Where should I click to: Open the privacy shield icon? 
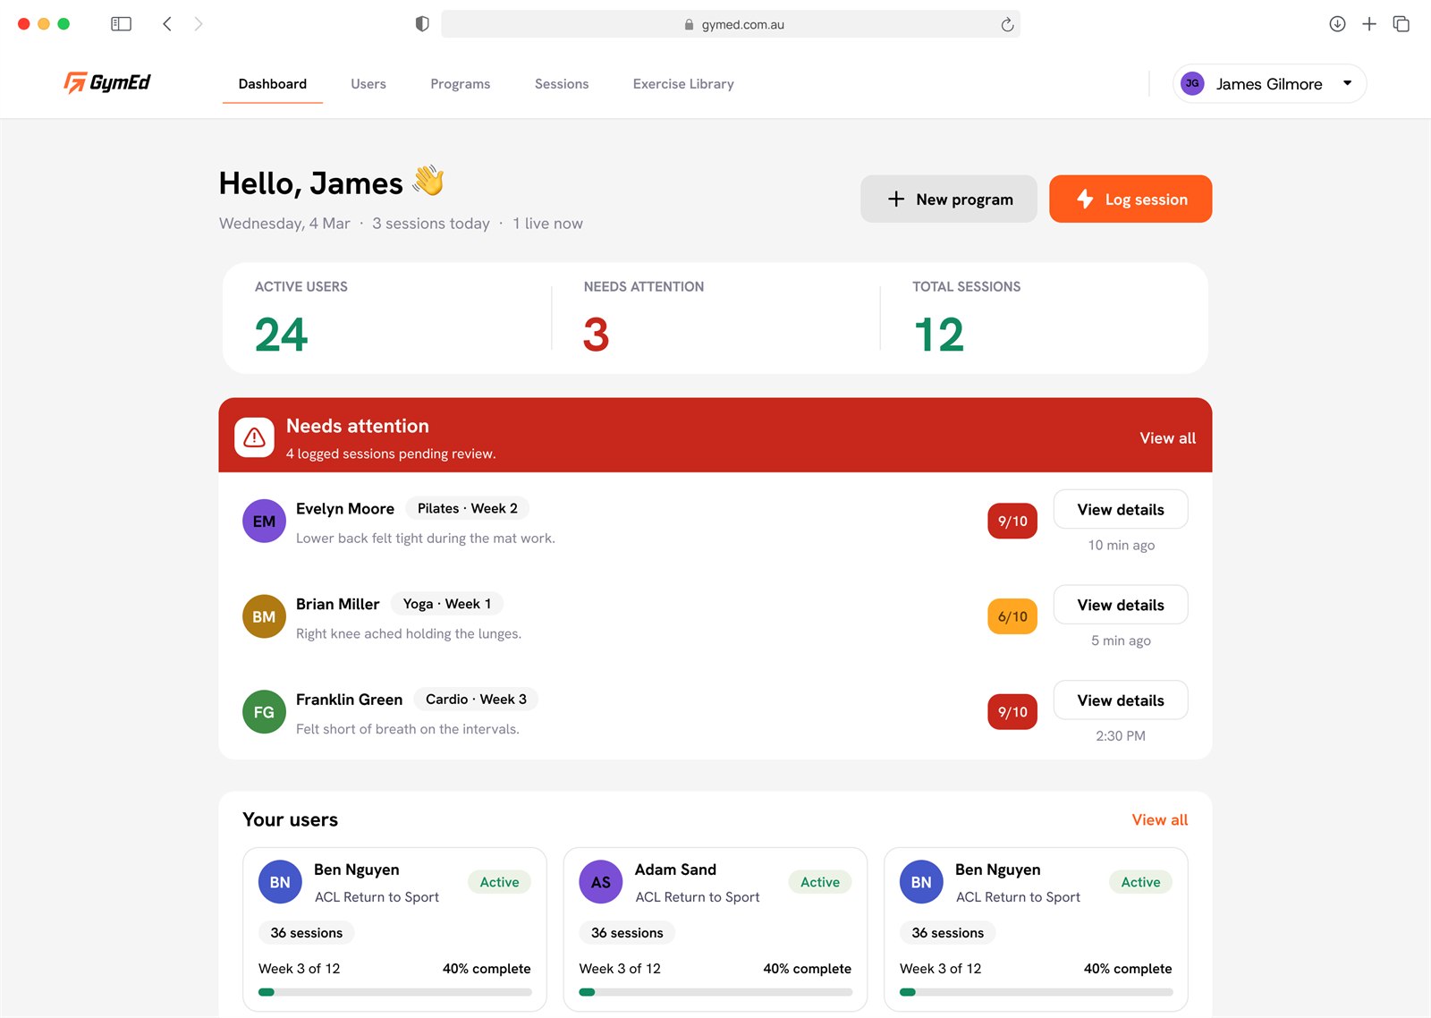422,24
